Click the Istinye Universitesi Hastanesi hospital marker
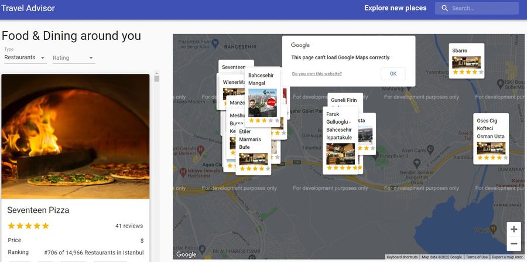Screen dimensions: 527x262 pyautogui.click(x=183, y=172)
